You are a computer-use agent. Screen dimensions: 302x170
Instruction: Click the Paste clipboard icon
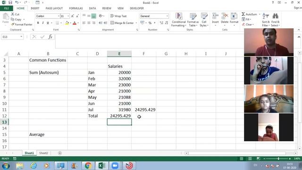coord(6,17)
